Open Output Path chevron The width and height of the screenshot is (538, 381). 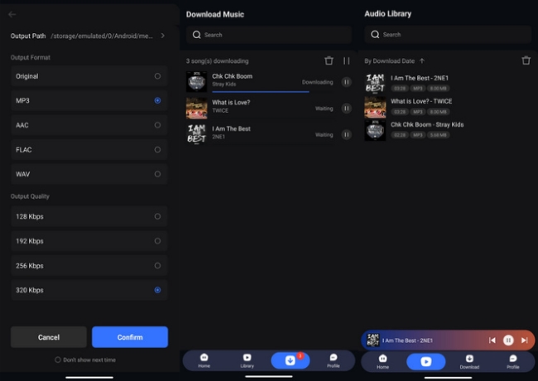click(162, 36)
